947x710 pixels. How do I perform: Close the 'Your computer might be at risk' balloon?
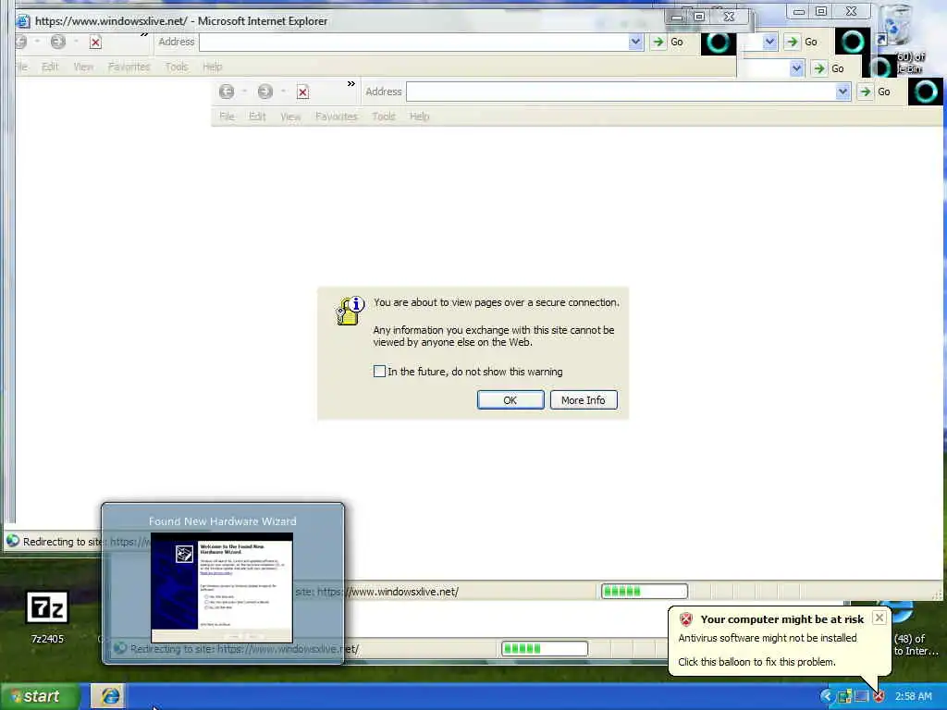click(x=879, y=618)
